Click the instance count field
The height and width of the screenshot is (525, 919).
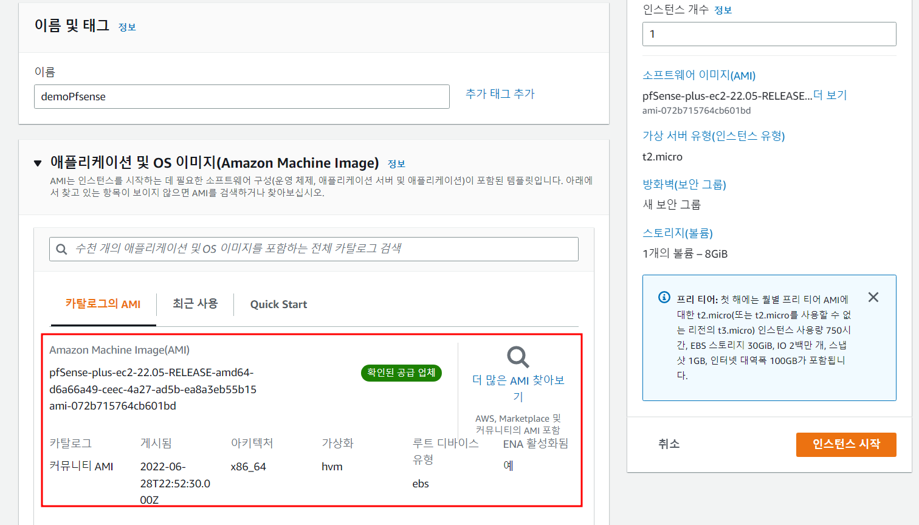click(769, 34)
